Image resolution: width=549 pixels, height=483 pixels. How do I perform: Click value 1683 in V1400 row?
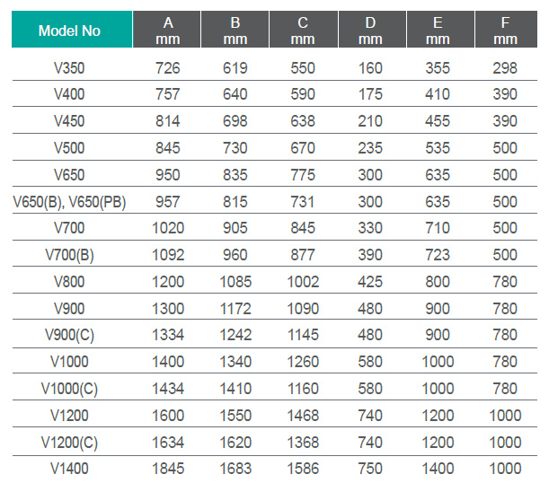point(235,469)
